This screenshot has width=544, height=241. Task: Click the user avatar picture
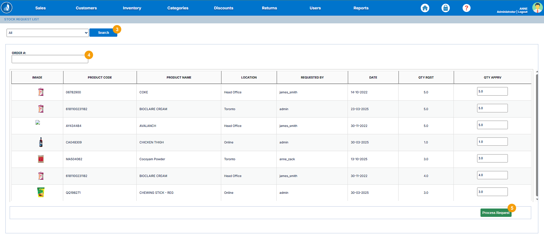point(537,8)
